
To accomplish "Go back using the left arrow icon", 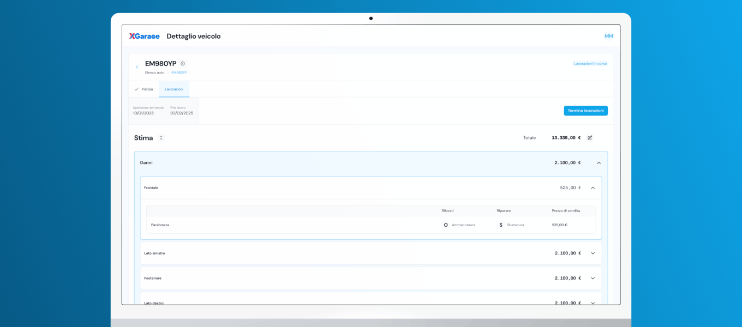I will [137, 67].
